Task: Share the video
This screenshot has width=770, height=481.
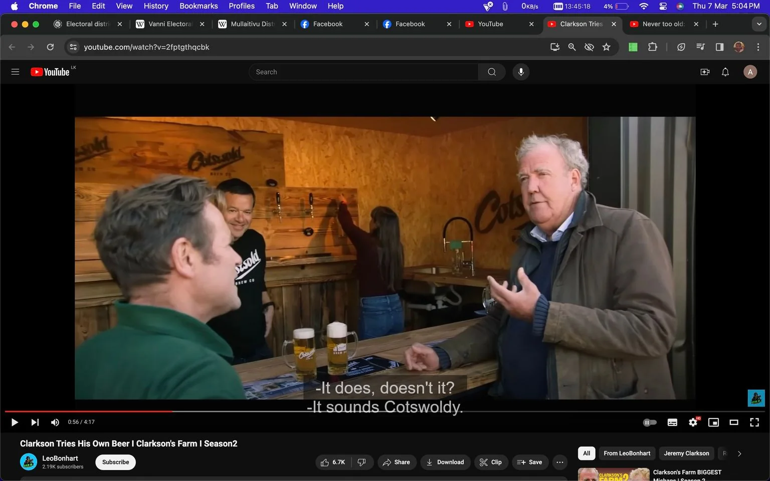Action: [x=397, y=462]
